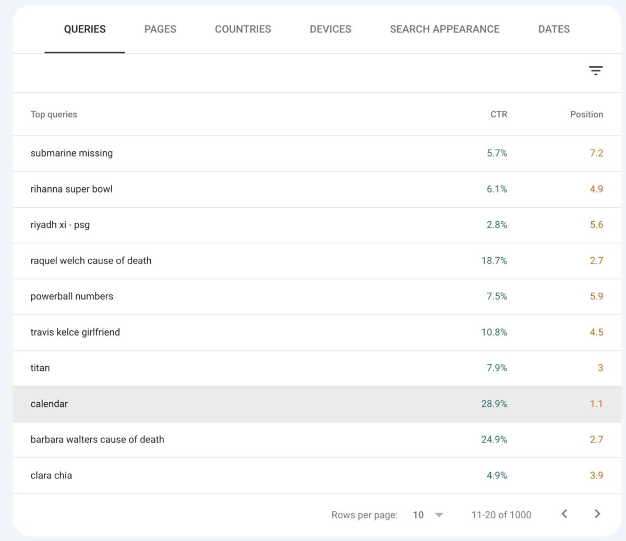Switch to the PAGES tab
This screenshot has height=541, width=626.
click(x=160, y=29)
